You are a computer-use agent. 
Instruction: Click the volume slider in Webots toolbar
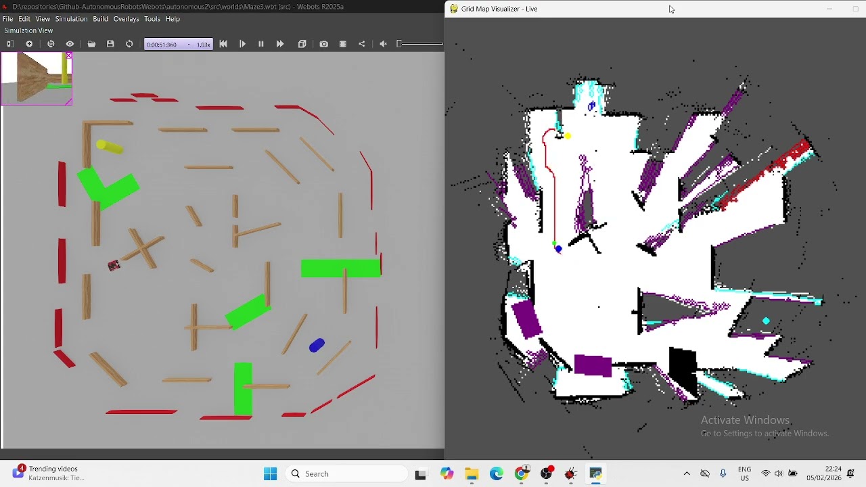(420, 44)
